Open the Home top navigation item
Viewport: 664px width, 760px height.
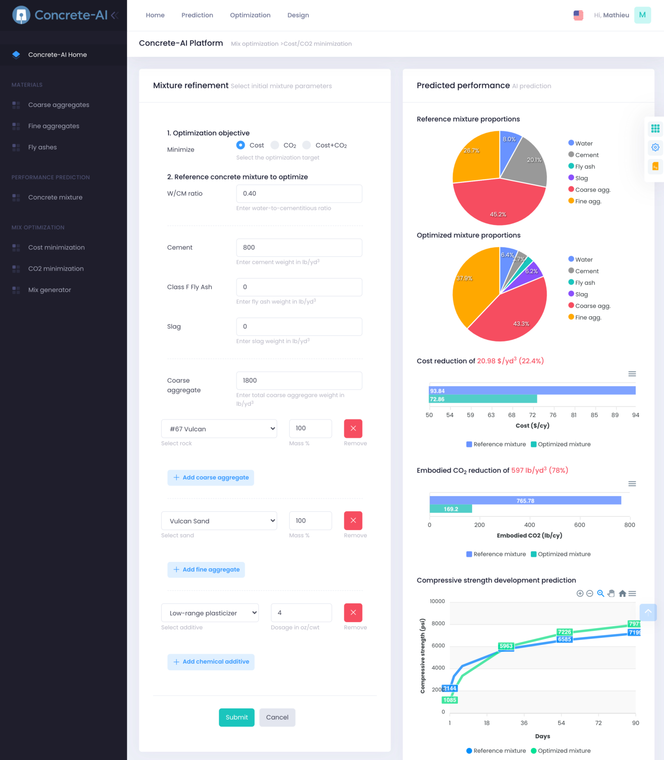click(155, 15)
